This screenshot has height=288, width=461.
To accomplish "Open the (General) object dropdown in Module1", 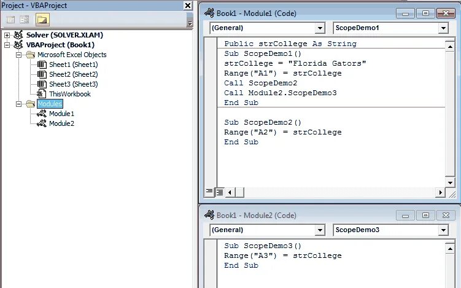I will coord(320,28).
